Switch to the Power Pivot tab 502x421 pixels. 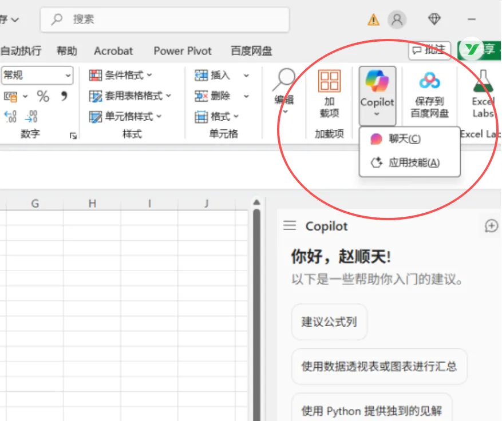point(183,51)
